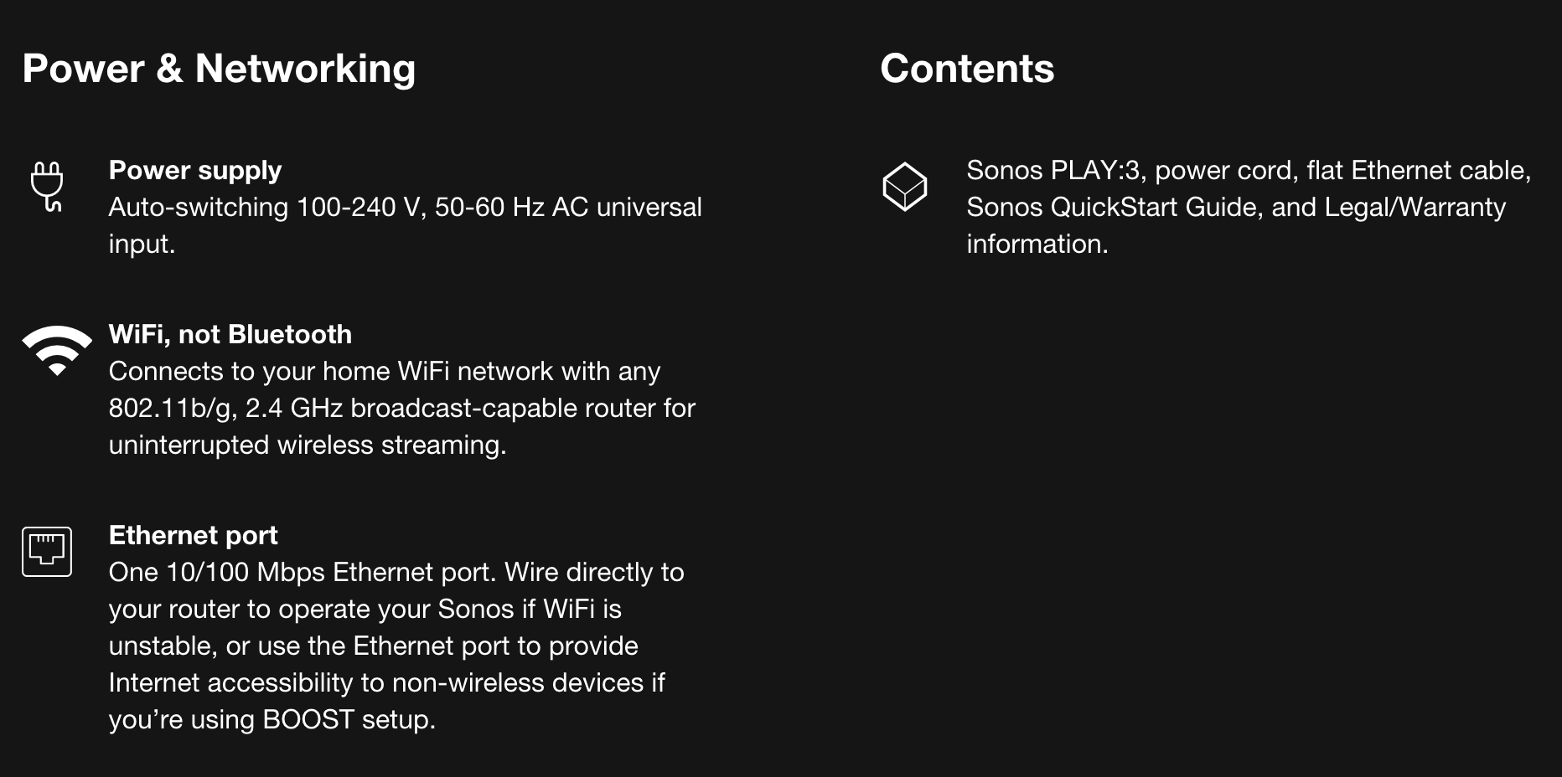Click the word 'BOOST' in Ethernet description
1562x777 pixels.
pos(308,720)
